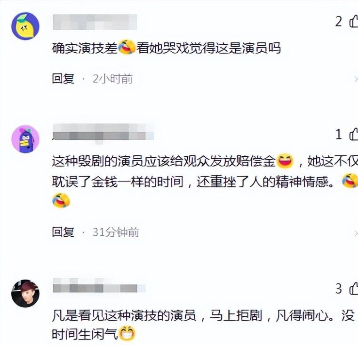Image resolution: width=358 pixels, height=345 pixels.
Task: Click the 31分钟前 timestamp
Action: [x=116, y=232]
